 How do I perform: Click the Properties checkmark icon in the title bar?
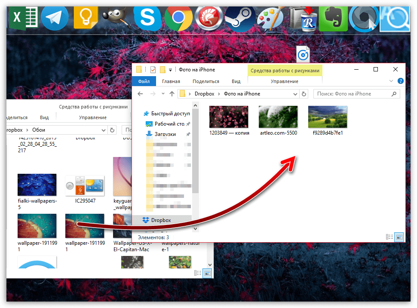pyautogui.click(x=153, y=70)
